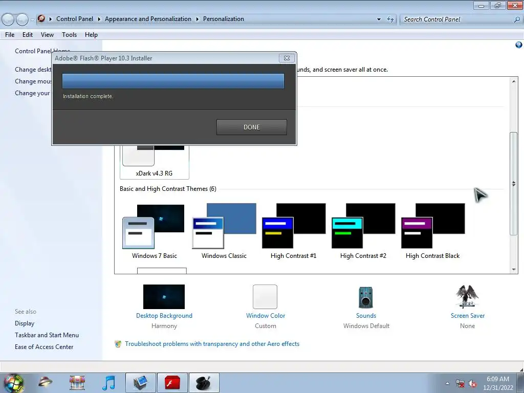Click Appearance and Personalization breadcrumb

click(x=148, y=19)
